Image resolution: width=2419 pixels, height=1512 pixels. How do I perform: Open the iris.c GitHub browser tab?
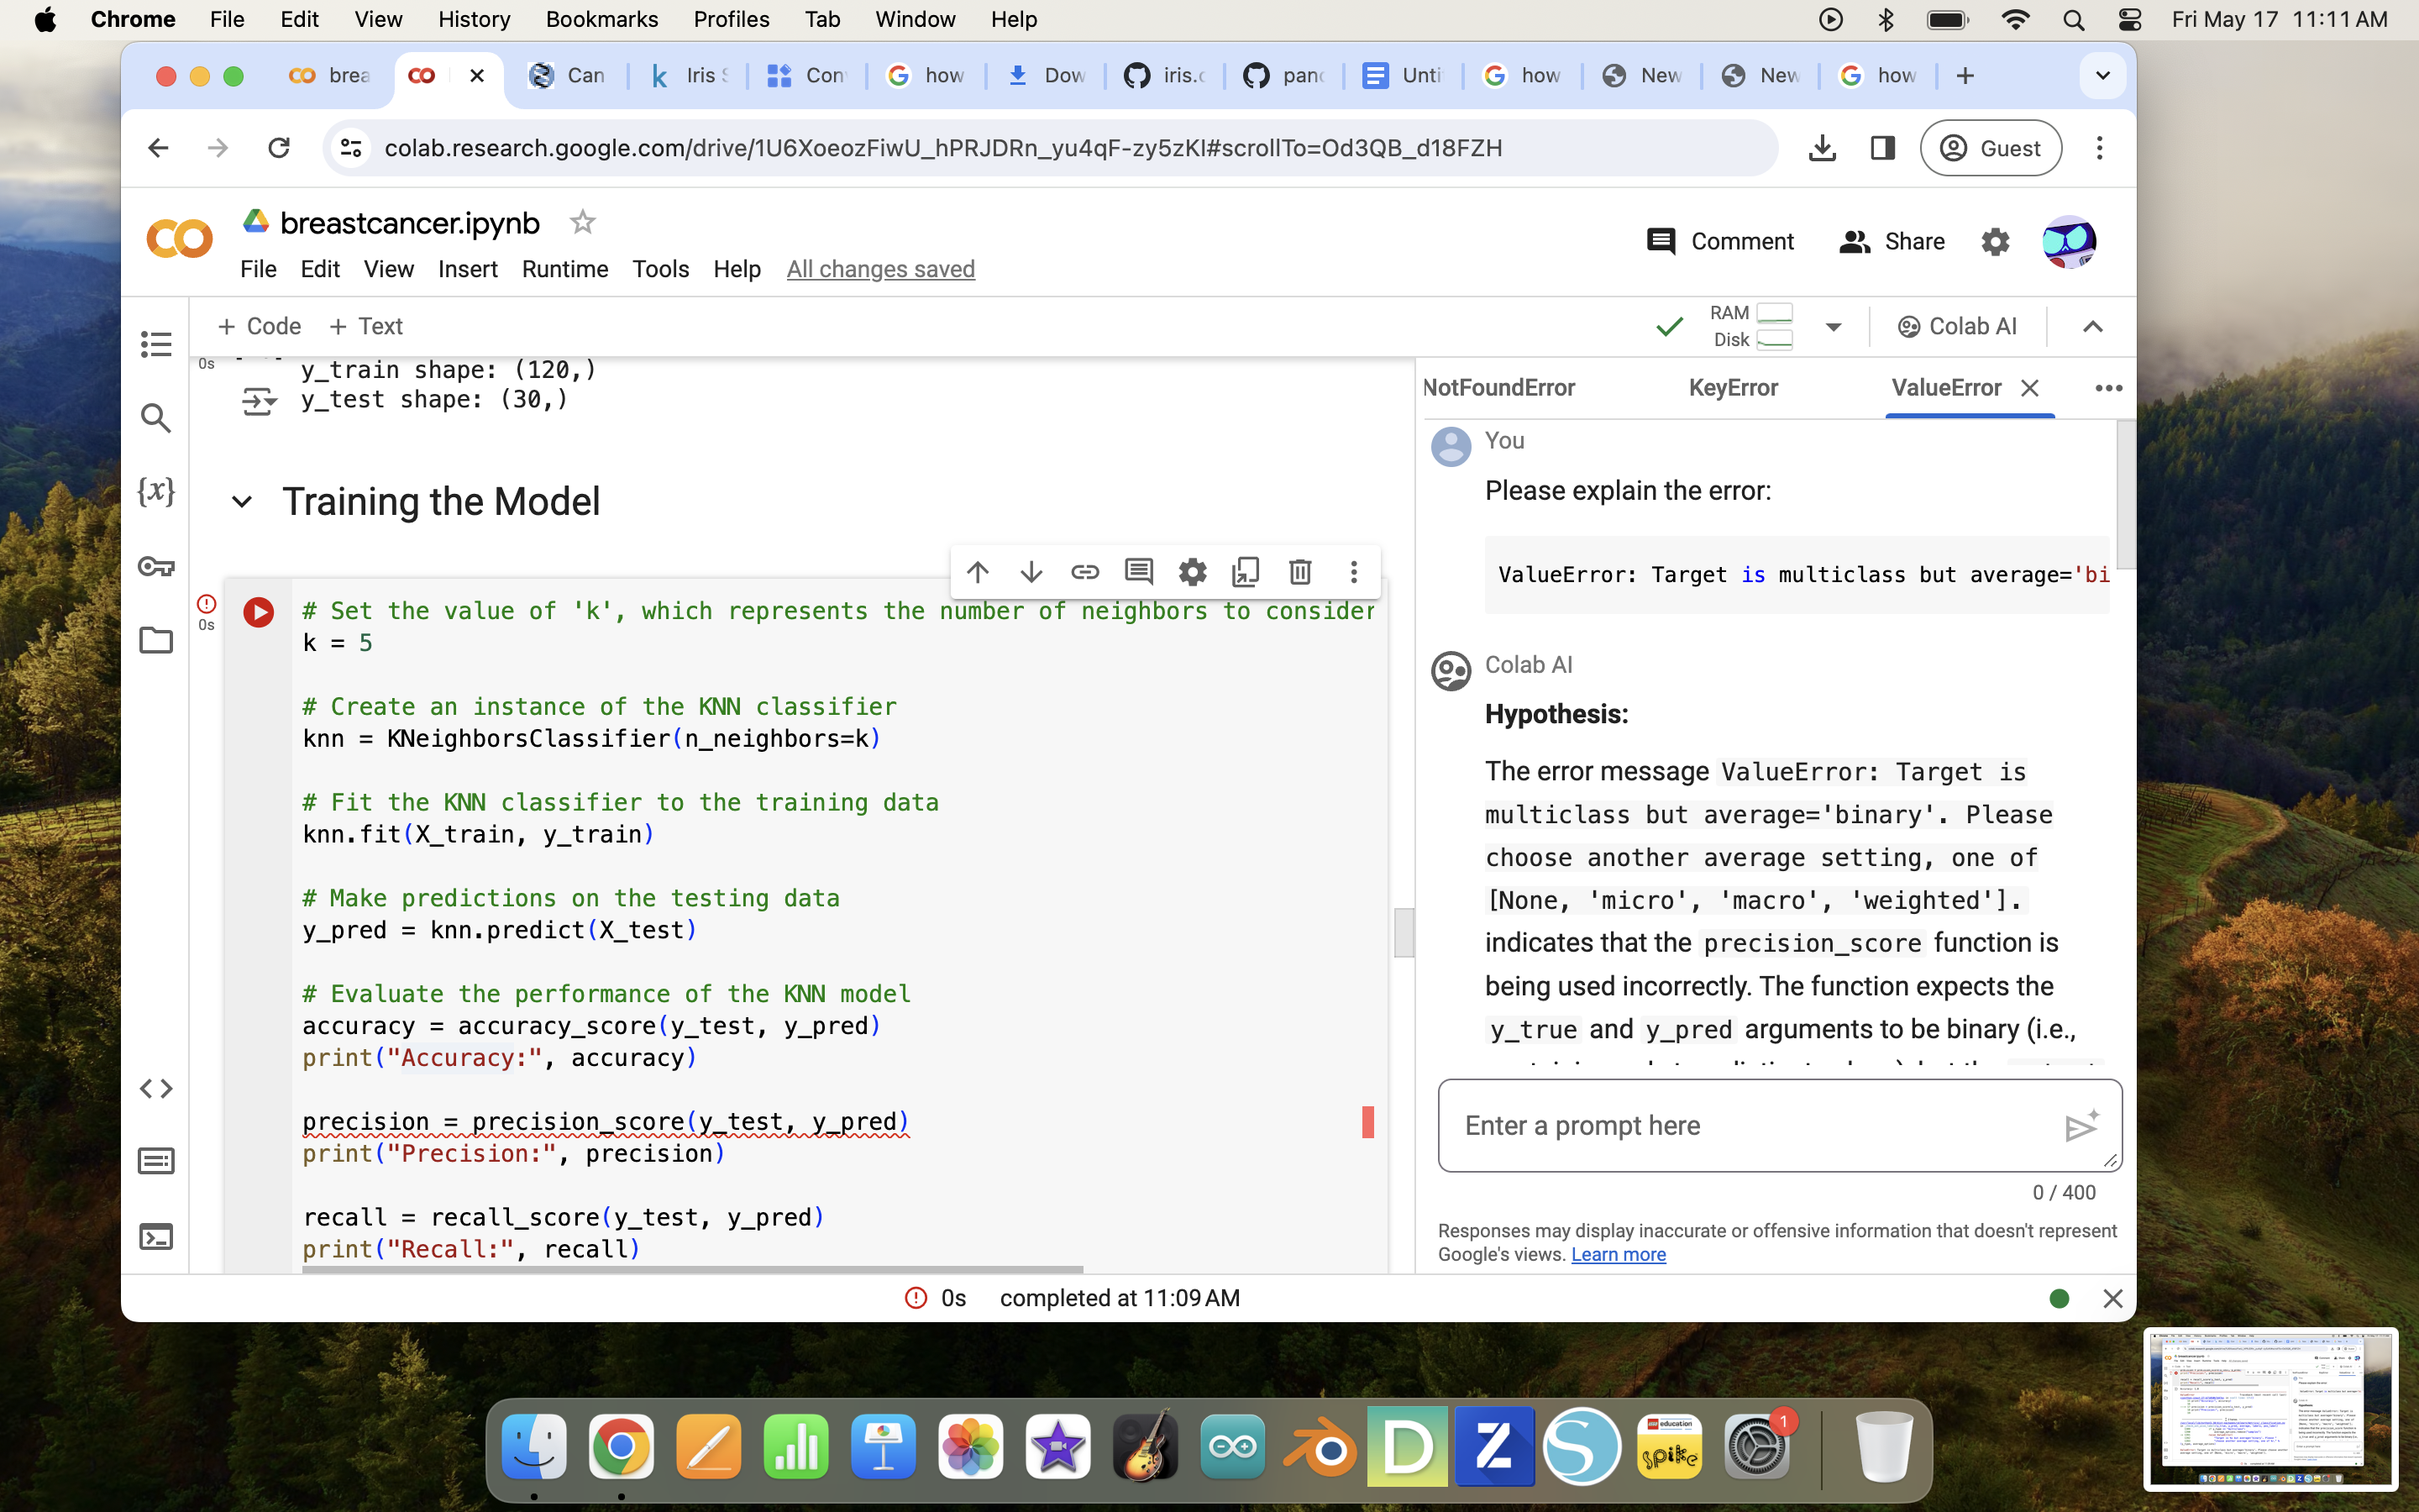pos(1164,76)
